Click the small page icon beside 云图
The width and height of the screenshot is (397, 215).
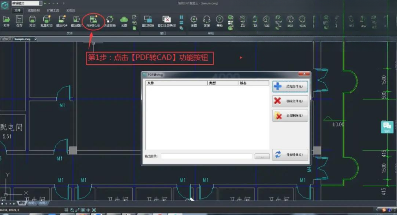tap(134, 17)
